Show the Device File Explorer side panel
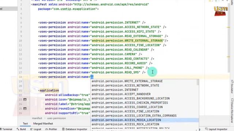 point(232,111)
